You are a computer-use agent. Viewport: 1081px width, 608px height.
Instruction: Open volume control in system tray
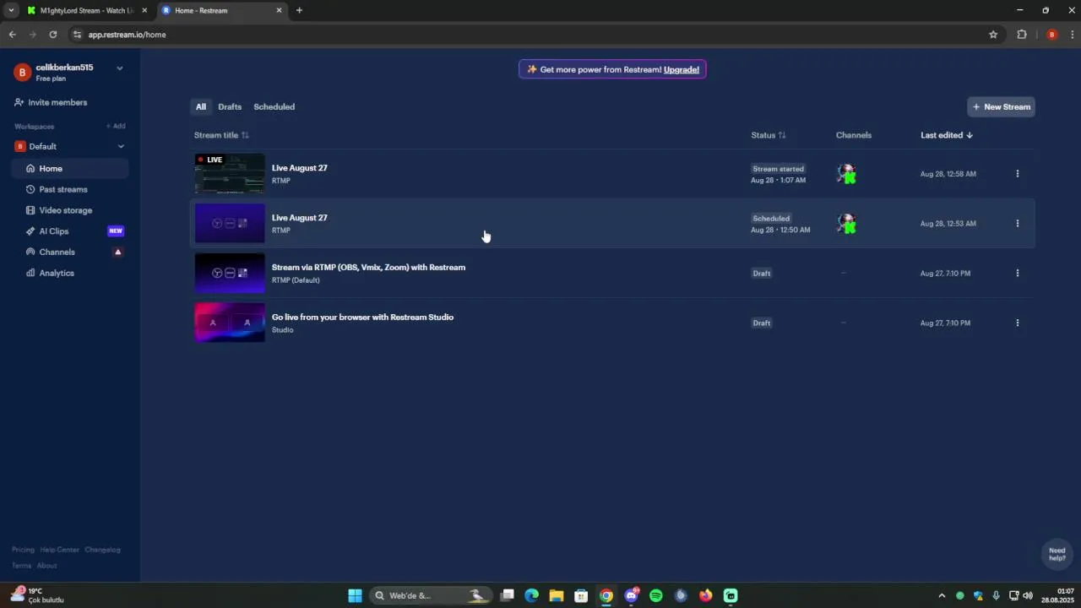[x=1028, y=595]
